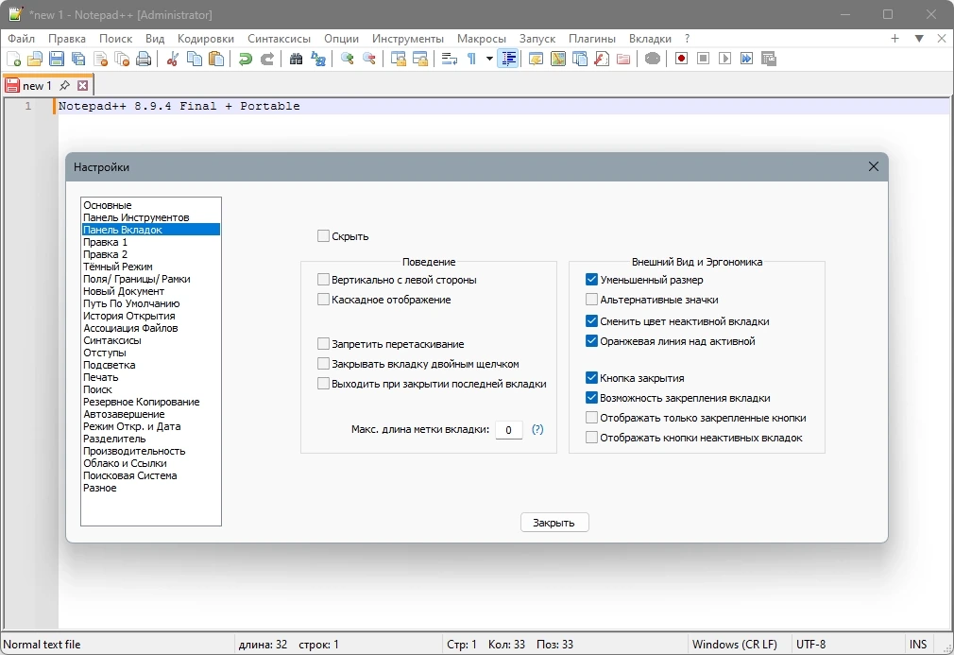The image size is (954, 655).
Task: Open Find with the binoculars icon
Action: point(297,59)
